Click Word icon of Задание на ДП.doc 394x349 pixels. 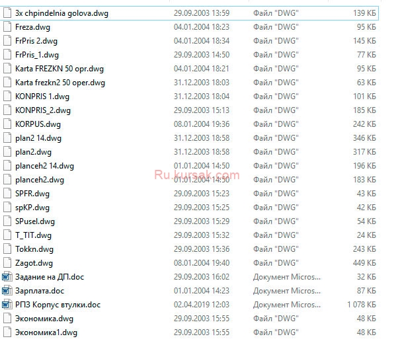tap(7, 277)
